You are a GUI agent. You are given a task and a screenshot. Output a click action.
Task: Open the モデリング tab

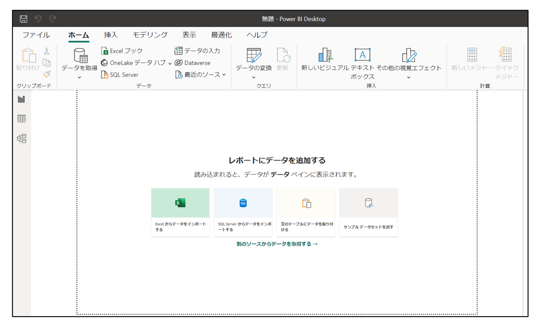(150, 35)
